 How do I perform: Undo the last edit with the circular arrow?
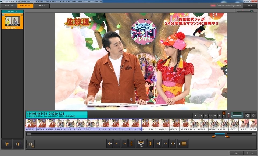pyautogui.click(x=248, y=116)
